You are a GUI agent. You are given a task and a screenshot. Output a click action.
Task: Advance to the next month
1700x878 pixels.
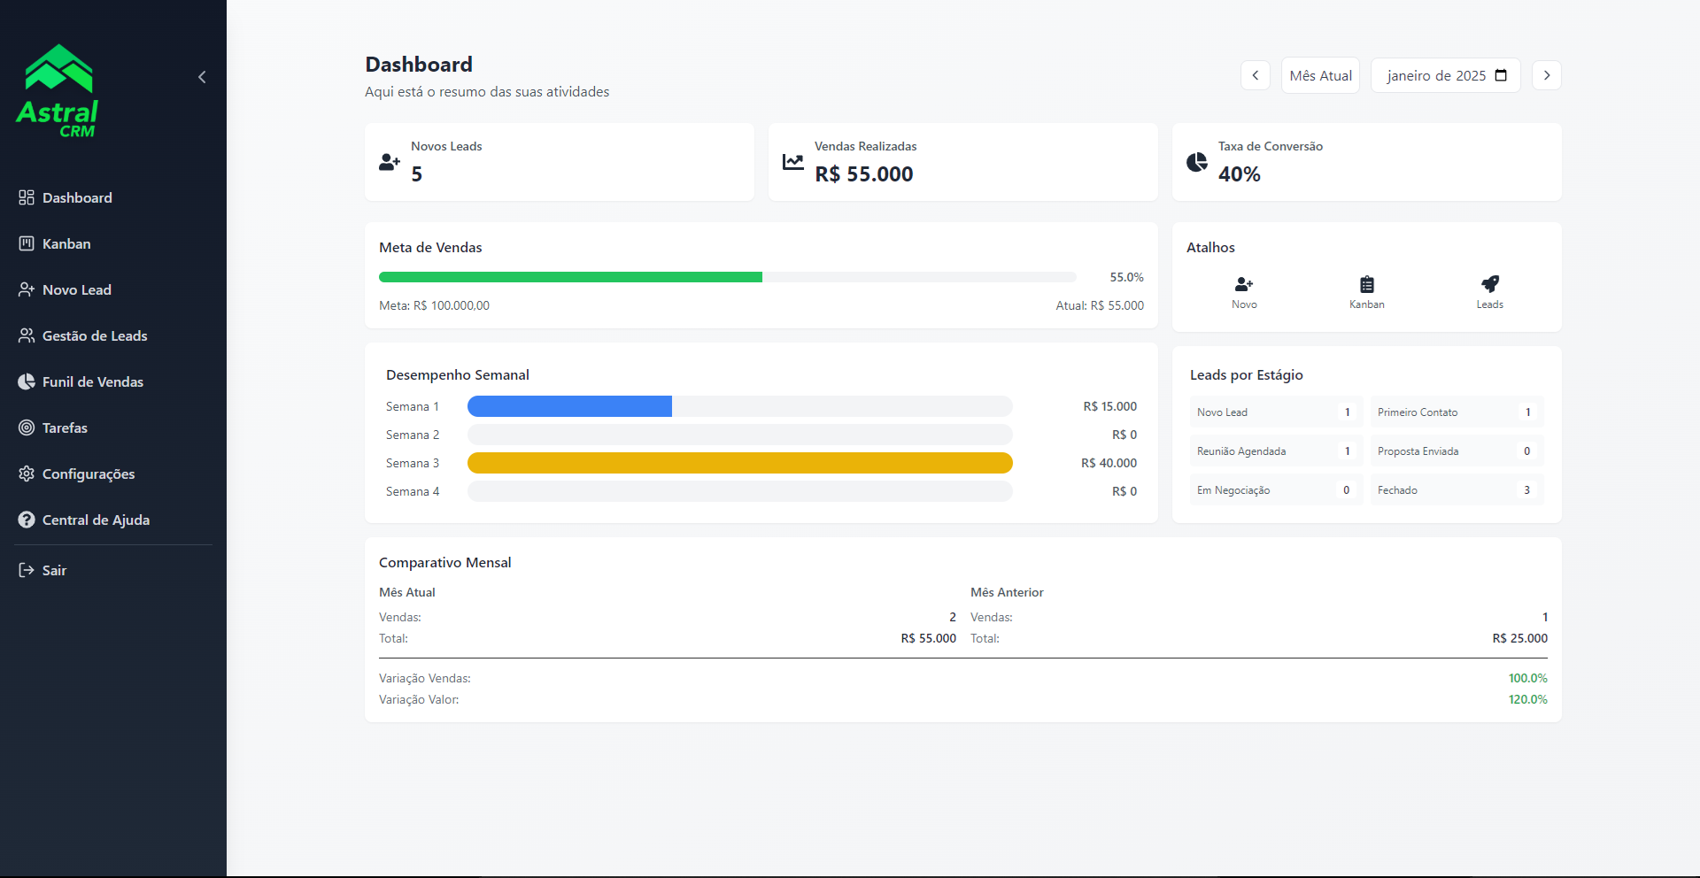click(1546, 75)
